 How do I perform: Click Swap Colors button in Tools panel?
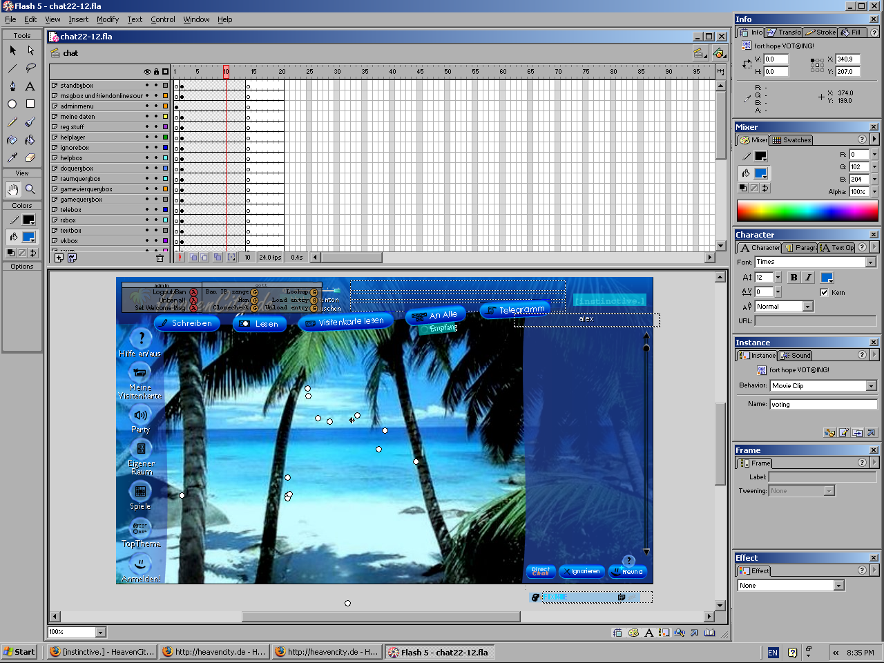pos(32,253)
